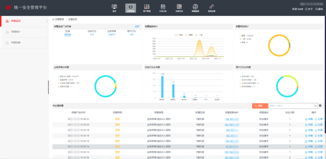Click the 发生次数 column header
The image size is (326, 159).
(x=289, y=113)
